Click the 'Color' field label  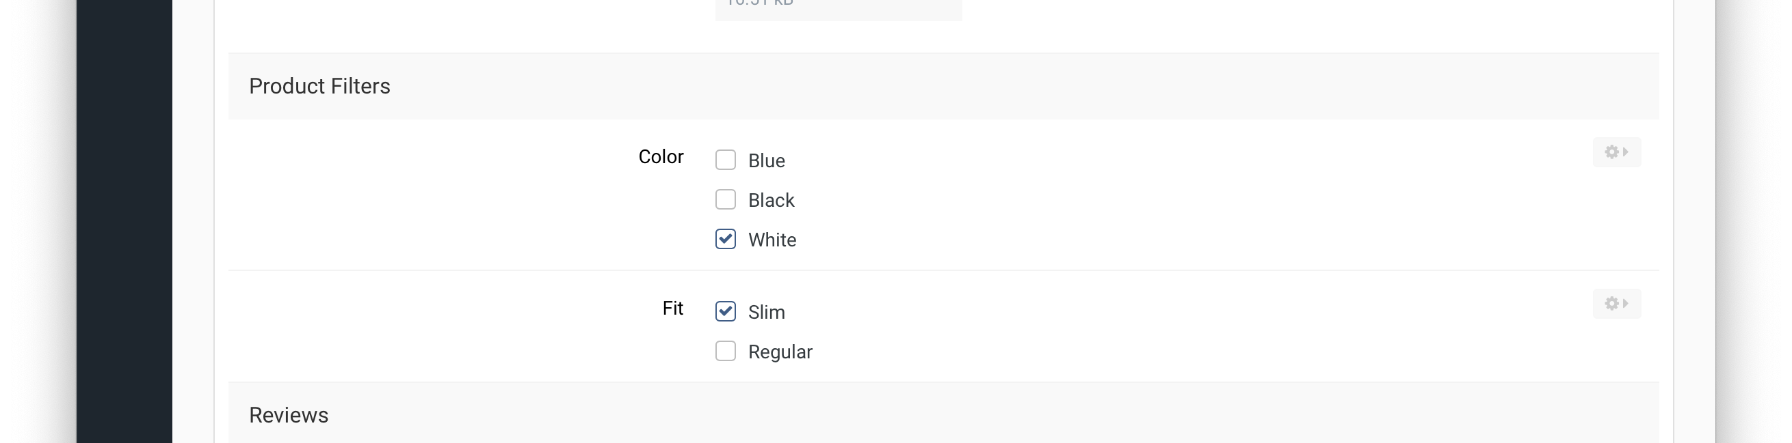(661, 157)
